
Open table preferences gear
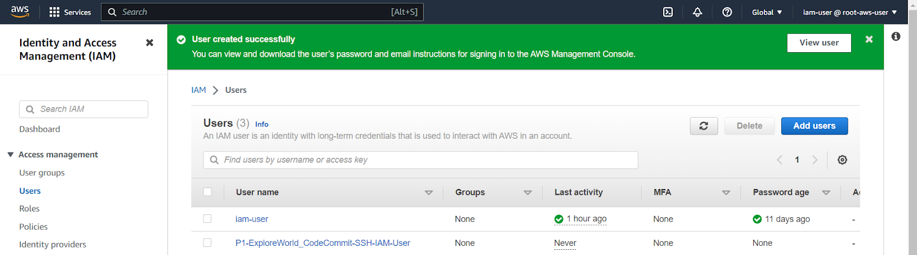(842, 160)
